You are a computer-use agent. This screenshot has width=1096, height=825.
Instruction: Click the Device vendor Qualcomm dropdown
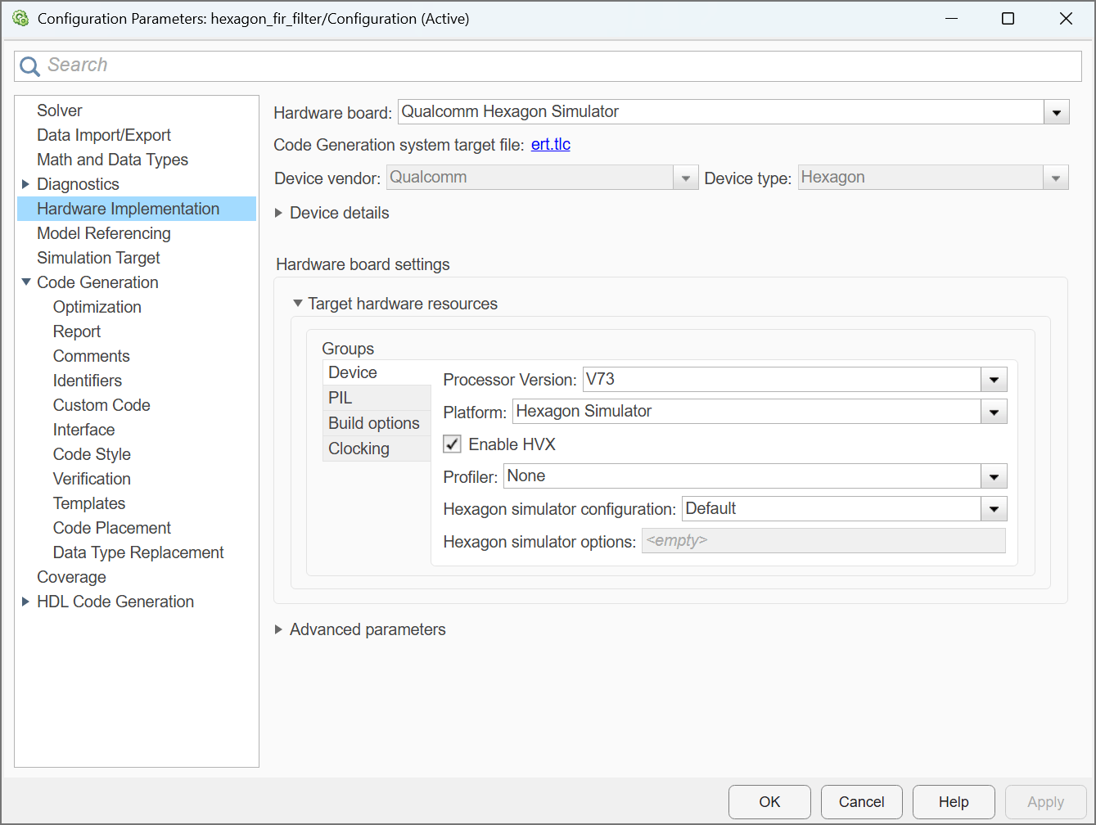point(542,178)
